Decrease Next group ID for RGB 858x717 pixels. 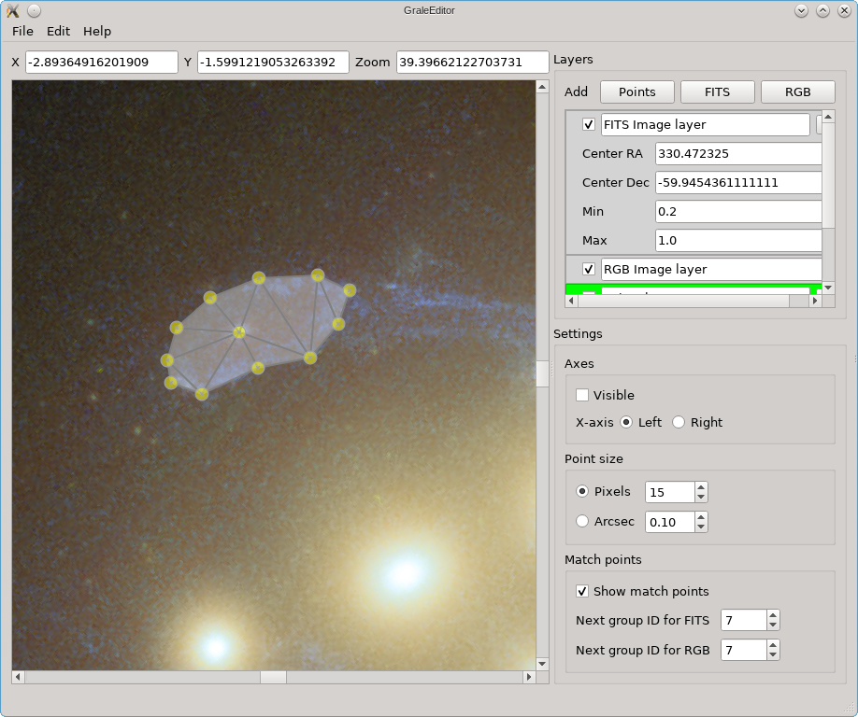[773, 655]
